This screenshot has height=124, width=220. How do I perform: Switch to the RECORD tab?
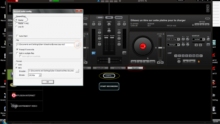pyautogui.click(x=135, y=68)
